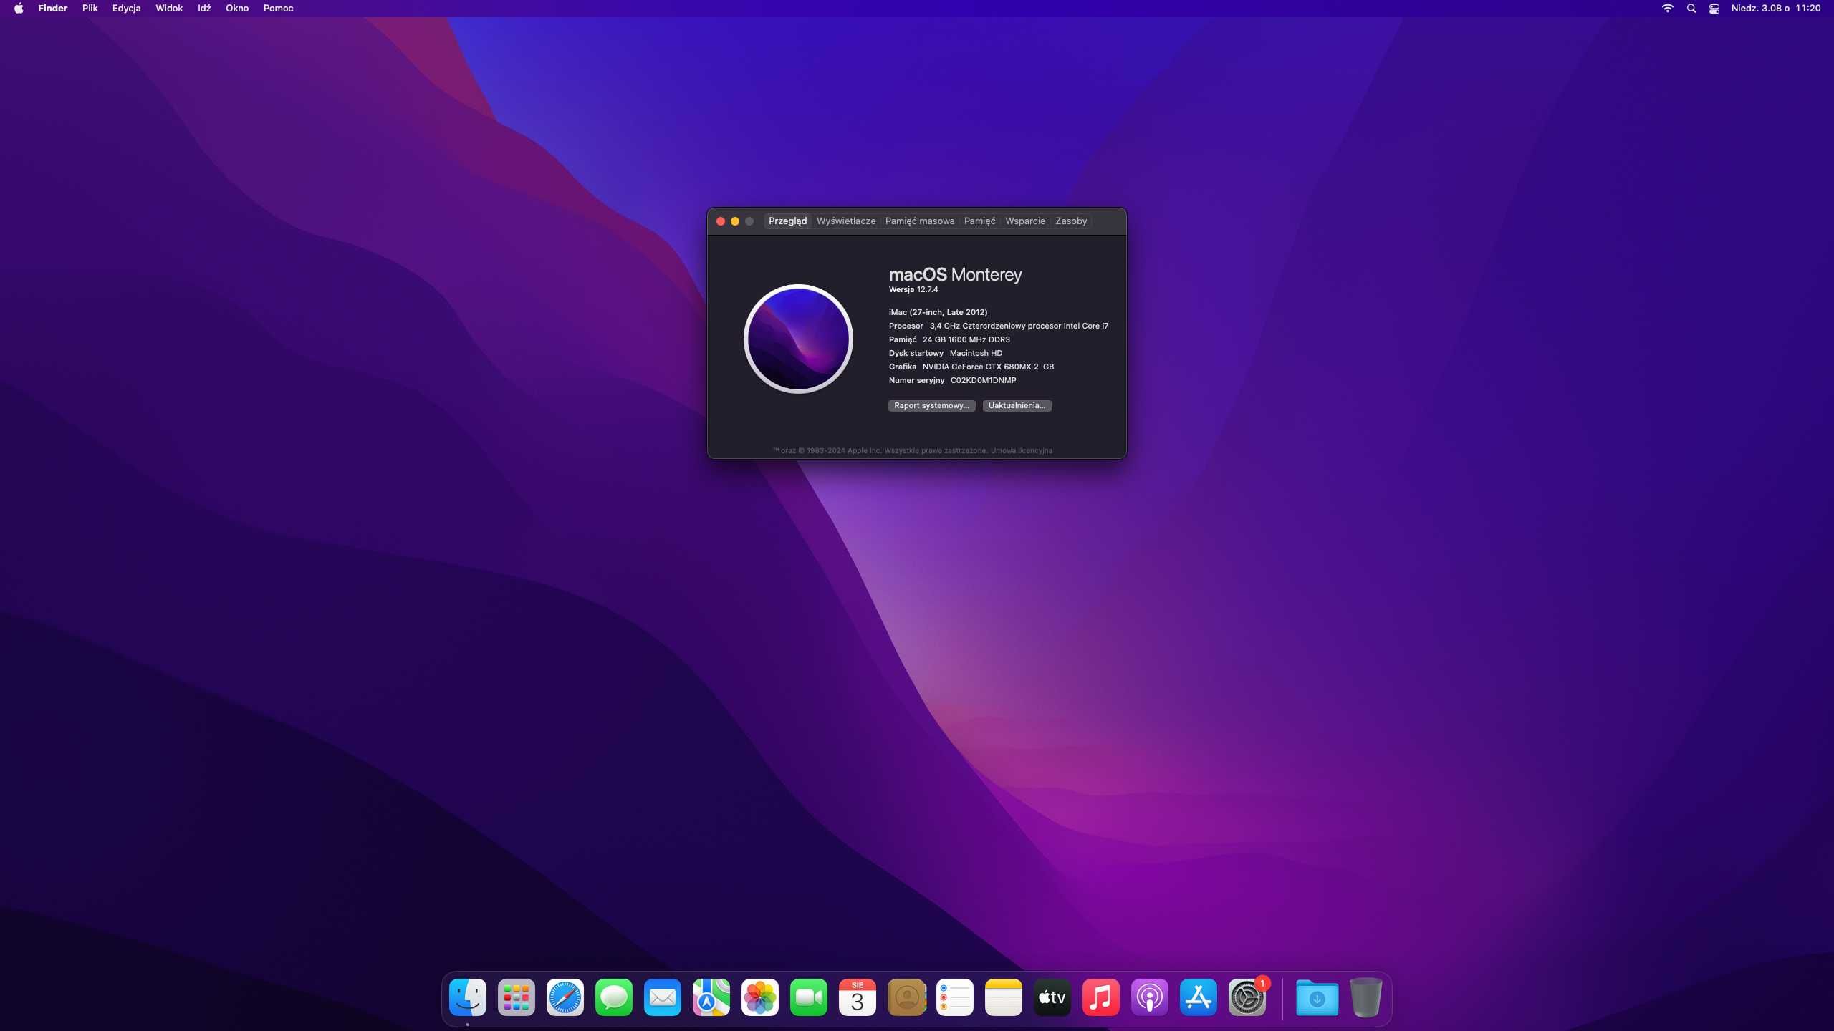This screenshot has height=1031, width=1834.
Task: Open the Pamięć tab
Action: tap(979, 221)
